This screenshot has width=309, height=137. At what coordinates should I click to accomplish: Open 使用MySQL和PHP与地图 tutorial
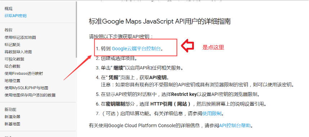[26, 88]
